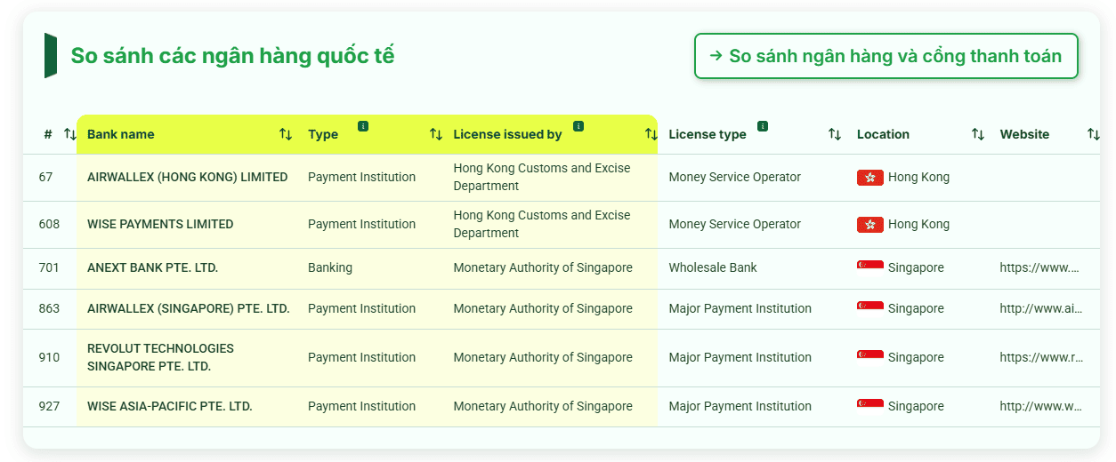Open Airwallex Singapore website link

point(1041,308)
